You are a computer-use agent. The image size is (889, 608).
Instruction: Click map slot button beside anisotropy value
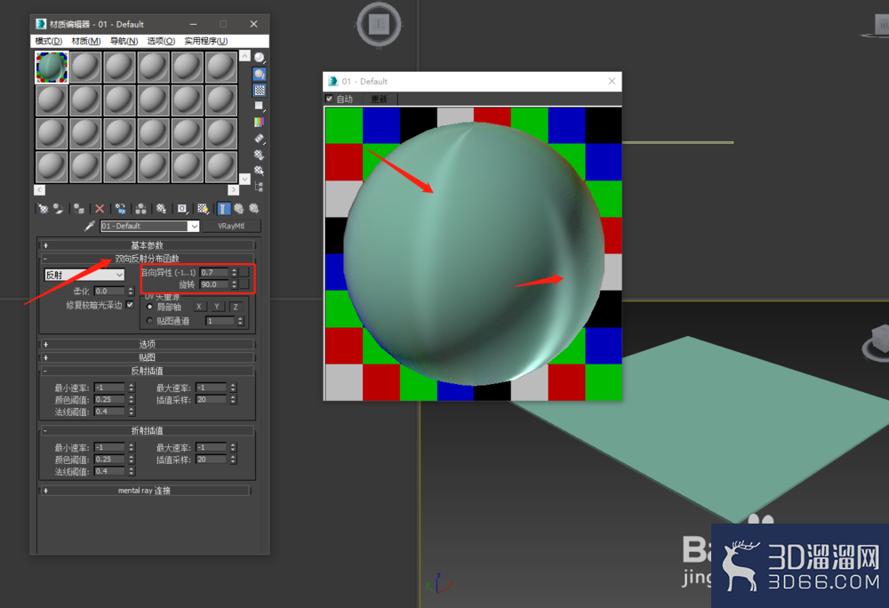click(244, 273)
